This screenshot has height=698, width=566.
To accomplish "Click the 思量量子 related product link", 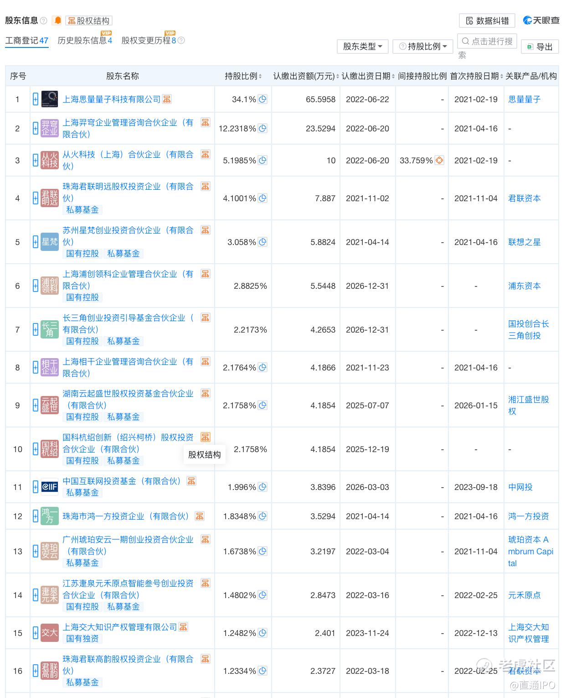I will coord(525,99).
